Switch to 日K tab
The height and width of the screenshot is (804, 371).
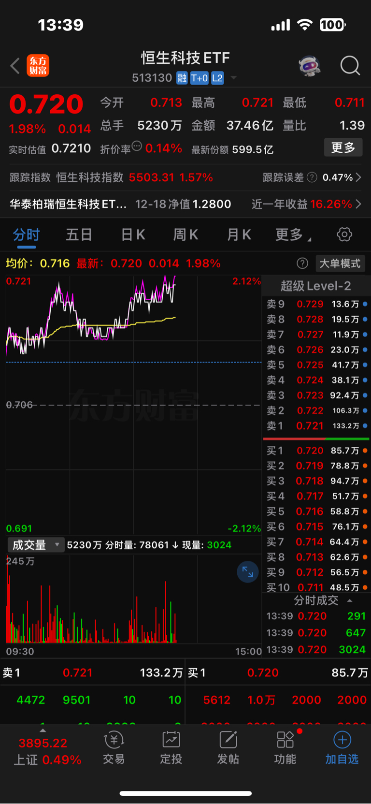coord(133,235)
